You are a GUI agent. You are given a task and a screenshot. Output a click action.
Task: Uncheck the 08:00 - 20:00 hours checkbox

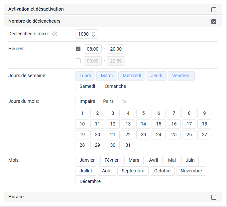(x=78, y=49)
